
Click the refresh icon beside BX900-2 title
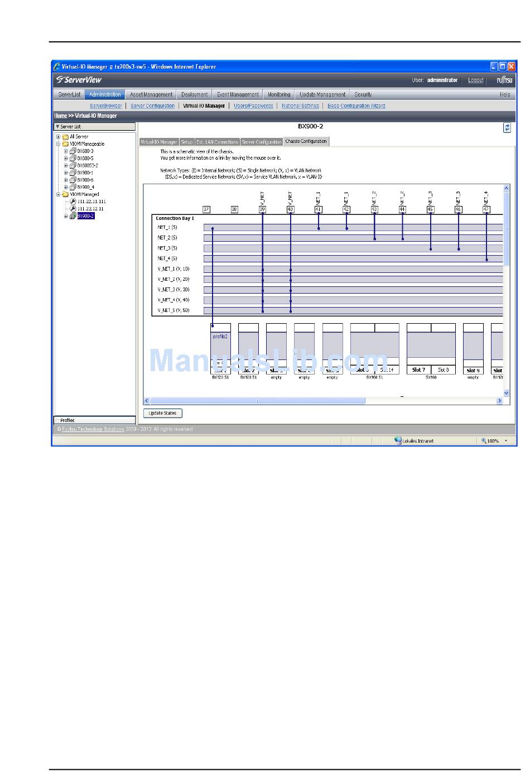(507, 128)
